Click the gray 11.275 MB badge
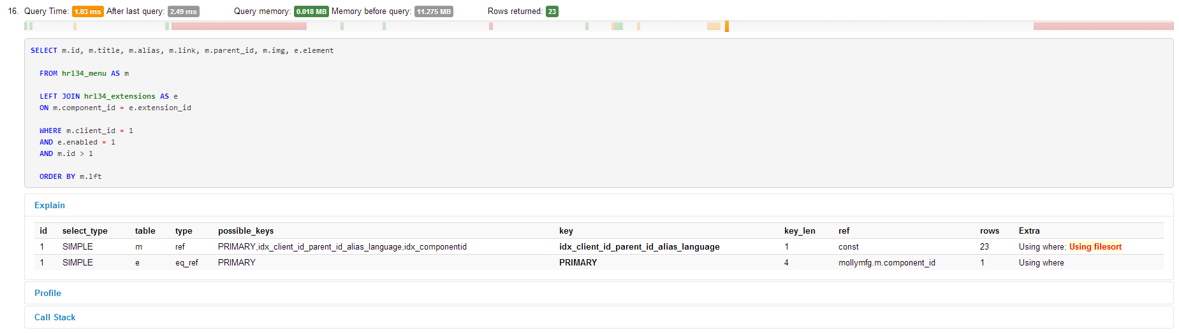This screenshot has width=1179, height=333. pyautogui.click(x=434, y=11)
